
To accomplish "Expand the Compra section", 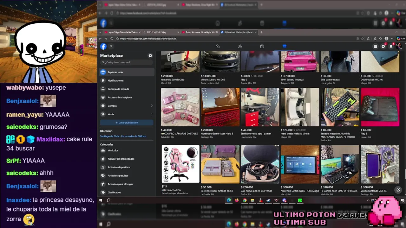I will click(127, 106).
